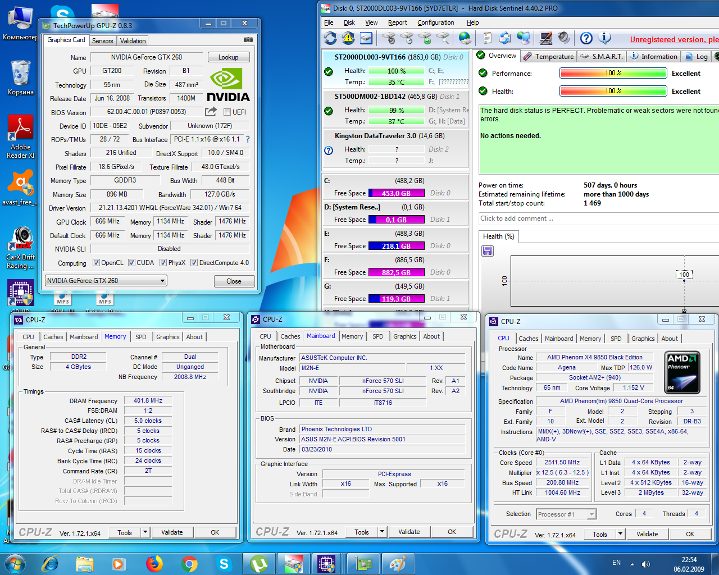Toggle the UEFI checkbox in GPU-Z

227,112
